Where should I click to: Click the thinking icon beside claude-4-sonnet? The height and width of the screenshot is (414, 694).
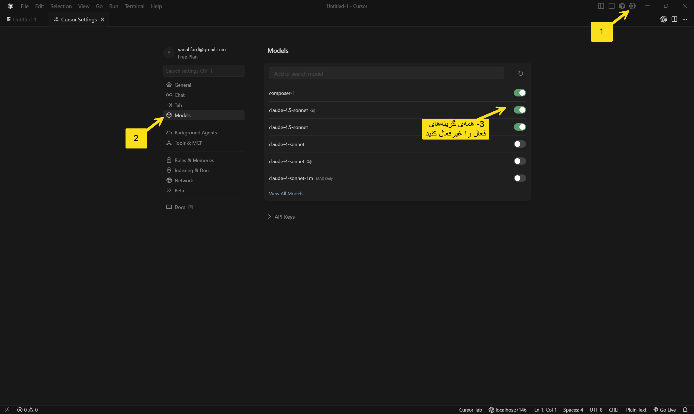[x=309, y=161]
